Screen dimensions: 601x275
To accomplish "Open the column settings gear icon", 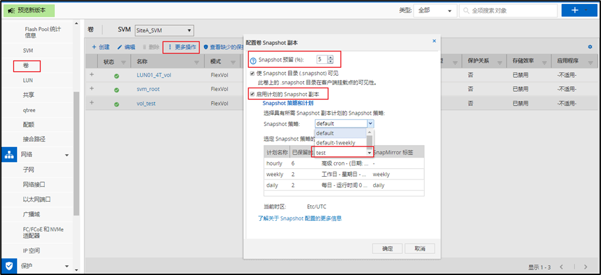I will [590, 47].
